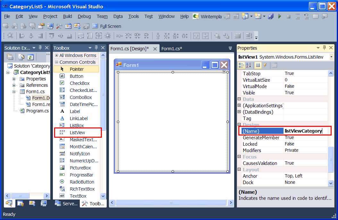Switch to the Form1.cs* code tab
Screen dimensions: 338x220
tap(172, 49)
